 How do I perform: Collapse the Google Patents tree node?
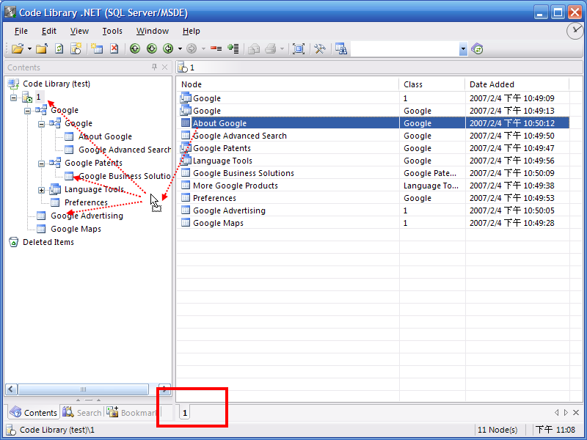click(41, 164)
